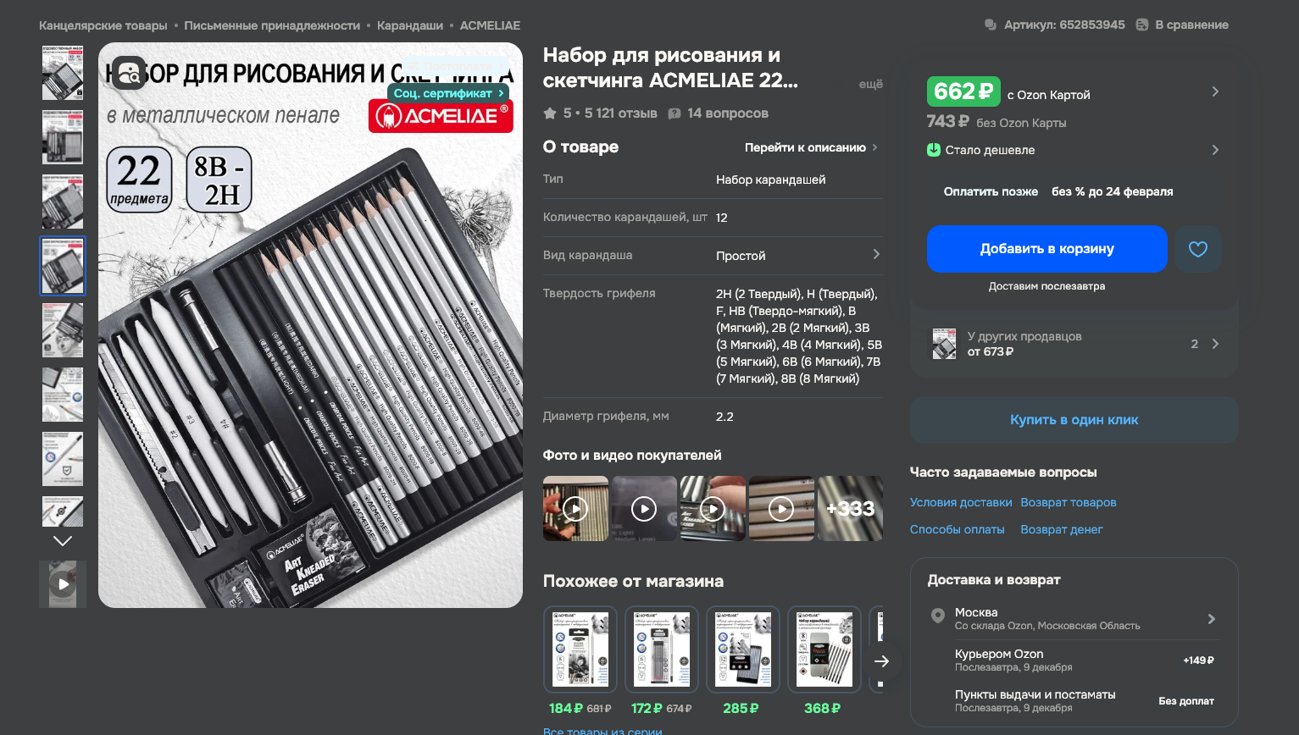
Task: Click 'Добавить в корзину' button
Action: [x=1047, y=249]
